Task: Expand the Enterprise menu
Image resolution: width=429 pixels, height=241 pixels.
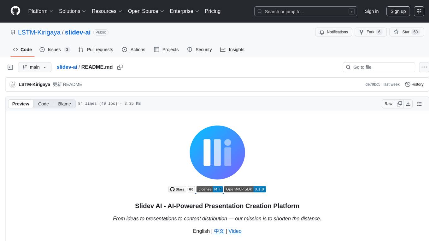Action: pos(185,11)
